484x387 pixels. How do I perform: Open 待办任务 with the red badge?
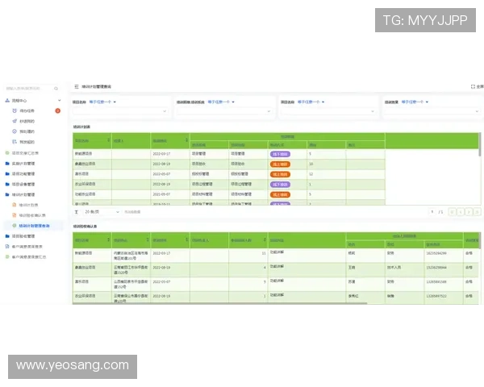pos(27,110)
